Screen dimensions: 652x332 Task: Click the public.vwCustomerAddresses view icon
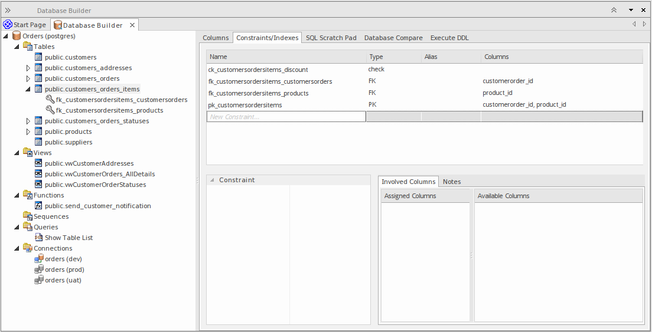38,163
